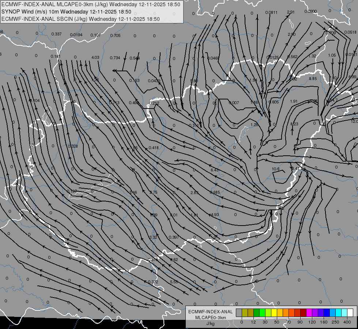Image resolution: width=358 pixels, height=329 pixels.
Task: Click the dark red legend swatch
Action: (304, 313)
